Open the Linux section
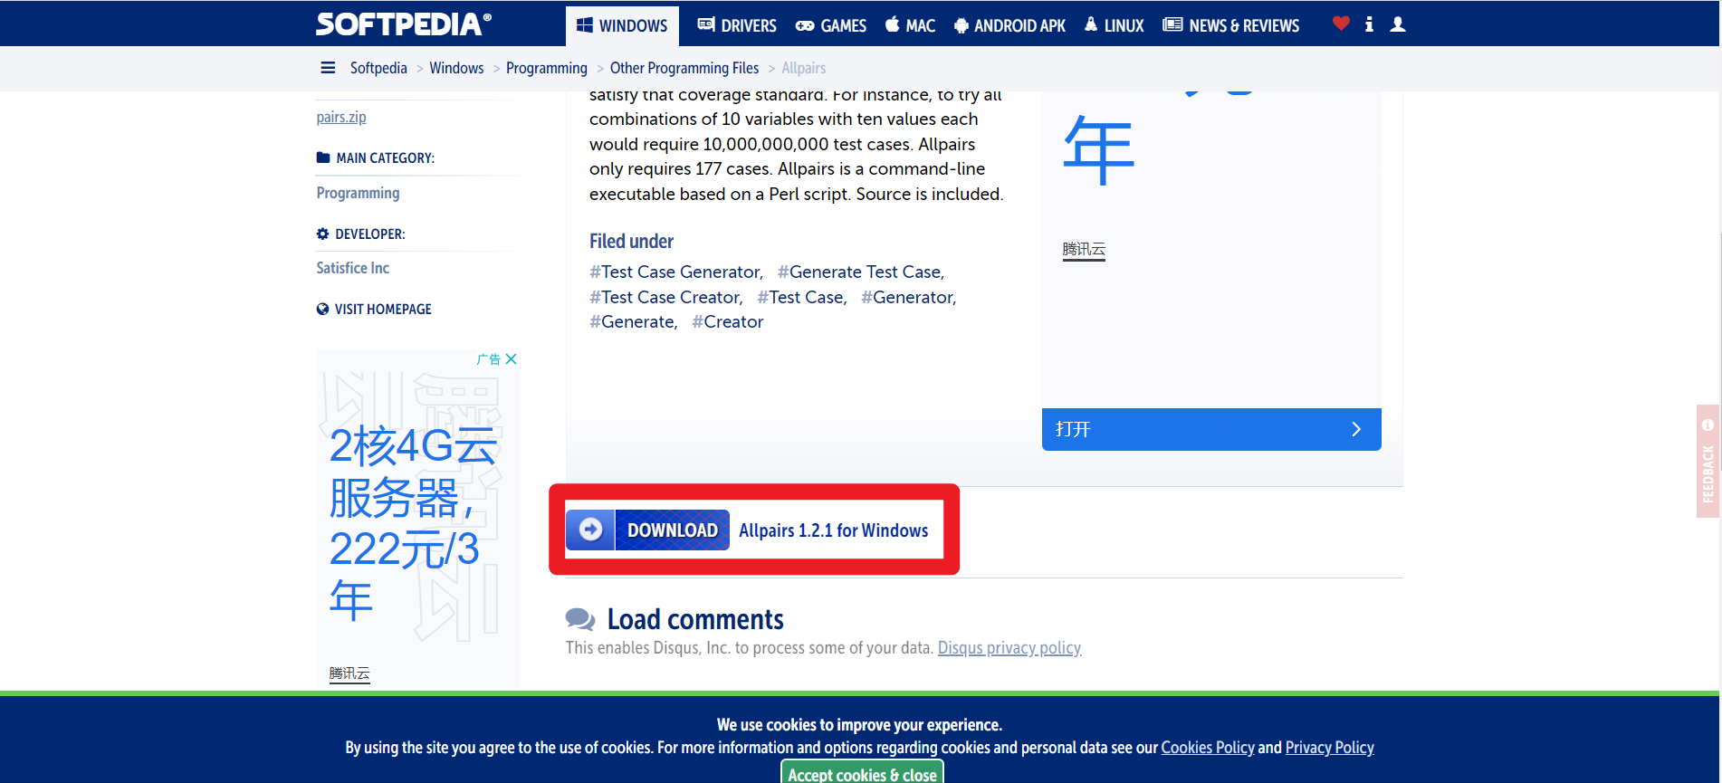1722x783 pixels. tap(1114, 25)
